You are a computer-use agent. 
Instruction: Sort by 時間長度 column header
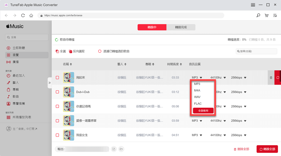point(175,64)
